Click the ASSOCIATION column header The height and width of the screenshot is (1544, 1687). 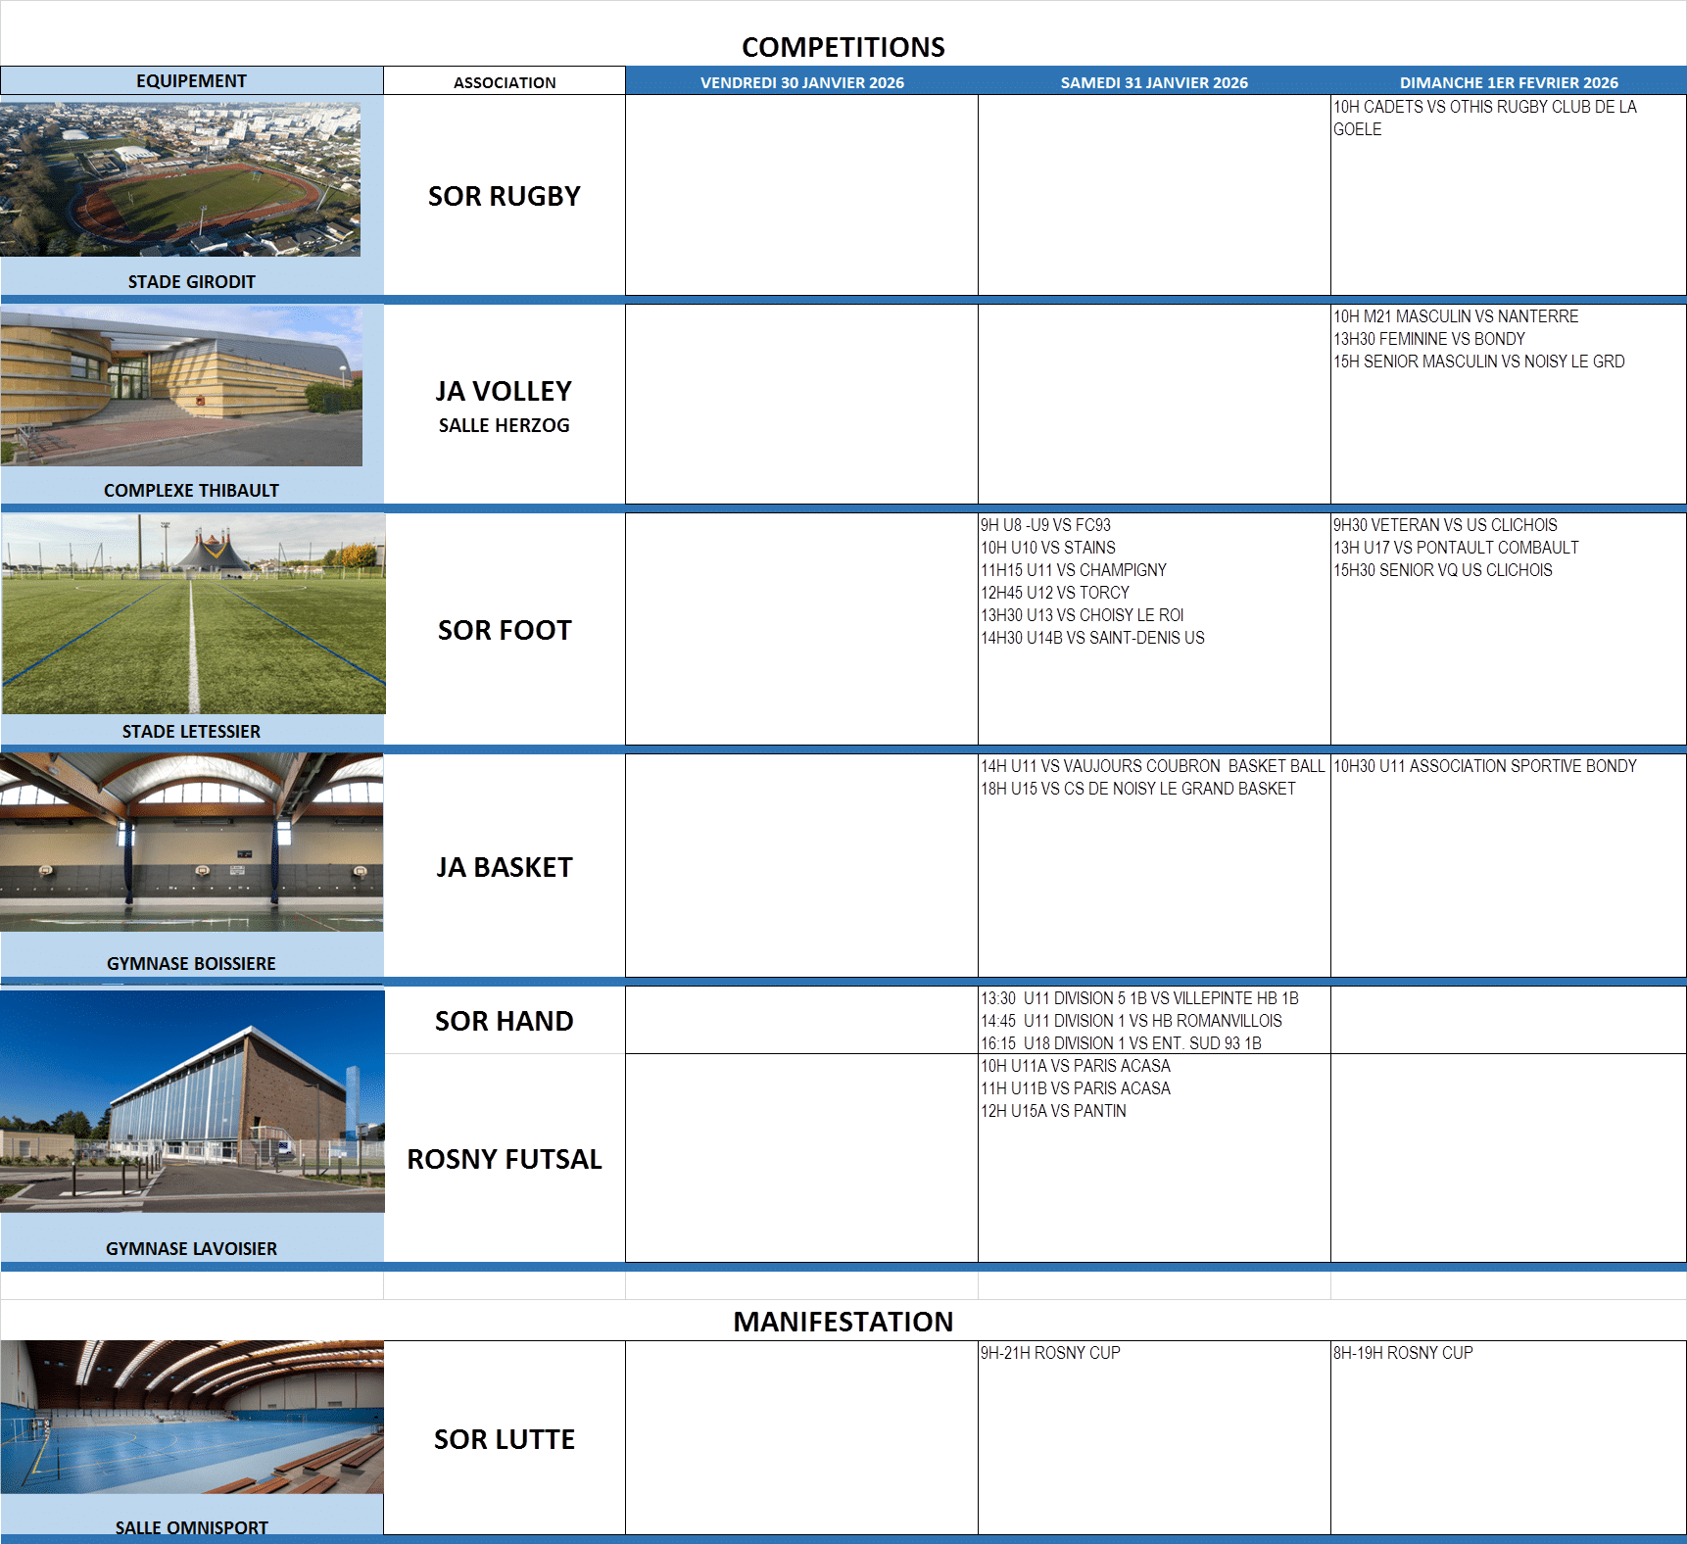505,82
